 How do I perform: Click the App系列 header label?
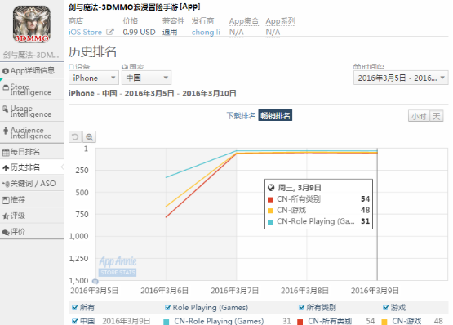click(x=280, y=21)
